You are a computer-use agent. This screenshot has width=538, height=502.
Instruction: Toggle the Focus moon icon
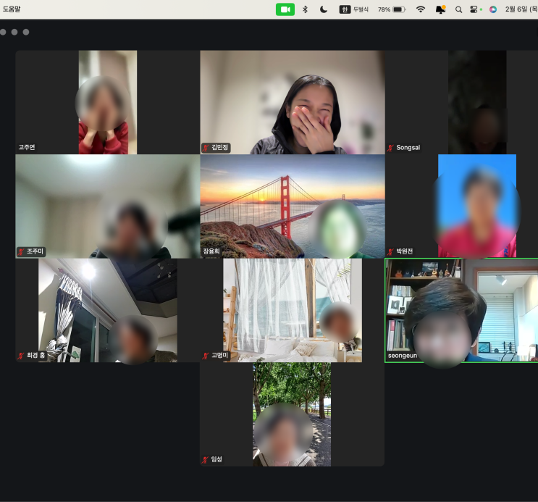(323, 9)
